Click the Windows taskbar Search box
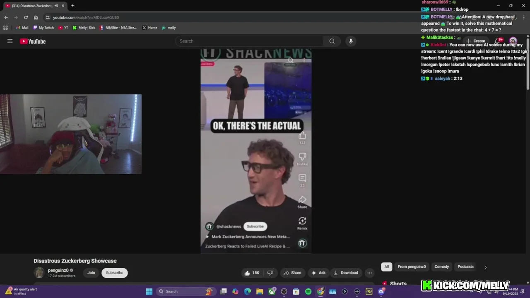This screenshot has width=530, height=298. point(185,291)
